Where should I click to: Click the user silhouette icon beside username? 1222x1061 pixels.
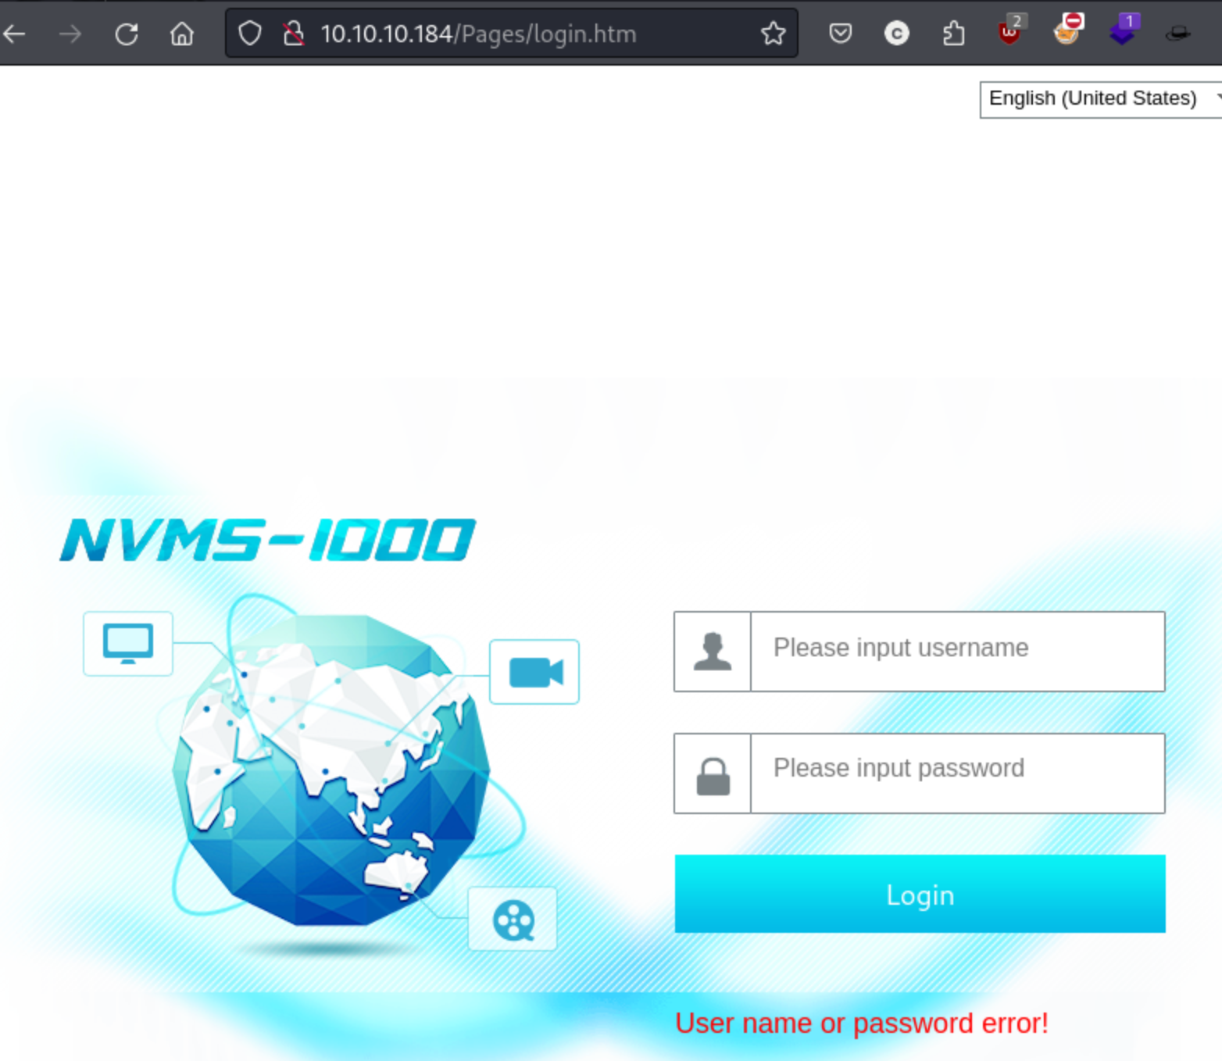click(x=713, y=651)
